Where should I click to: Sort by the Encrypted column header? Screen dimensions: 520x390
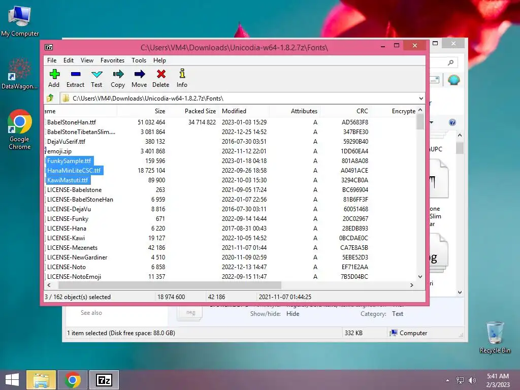point(394,111)
